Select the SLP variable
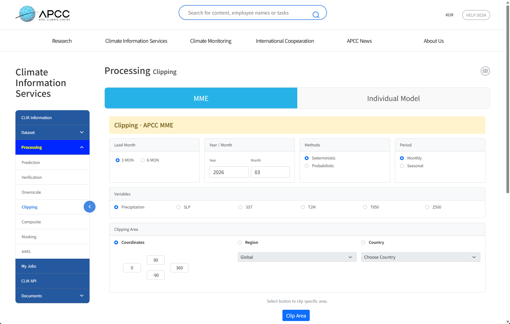Screen dimensions: 510x324 (x=179, y=207)
